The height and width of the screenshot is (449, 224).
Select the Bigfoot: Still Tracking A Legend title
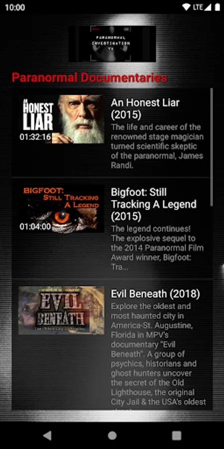pos(154,205)
